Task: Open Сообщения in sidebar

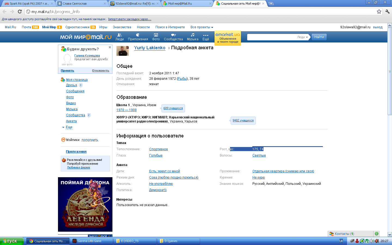Action: click(75, 91)
